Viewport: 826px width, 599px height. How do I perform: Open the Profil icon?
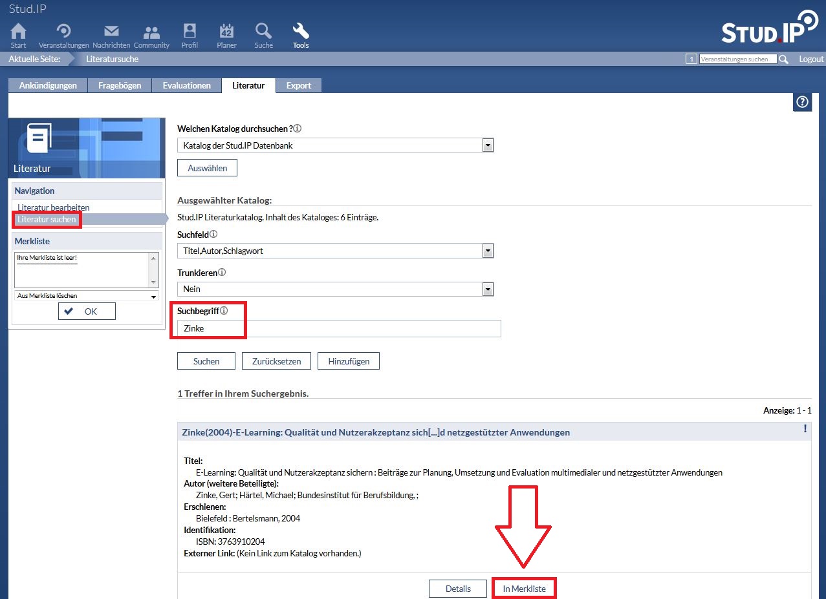(190, 32)
